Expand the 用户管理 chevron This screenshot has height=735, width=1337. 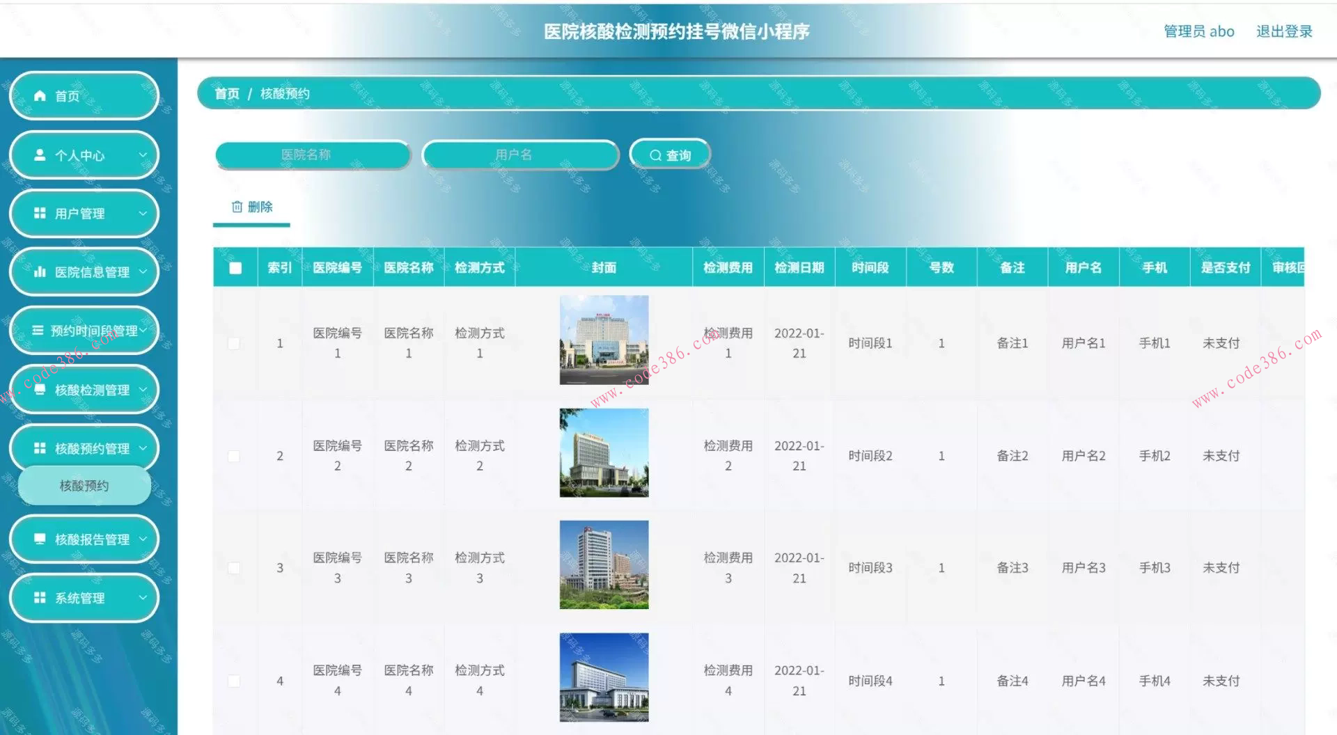(x=143, y=213)
